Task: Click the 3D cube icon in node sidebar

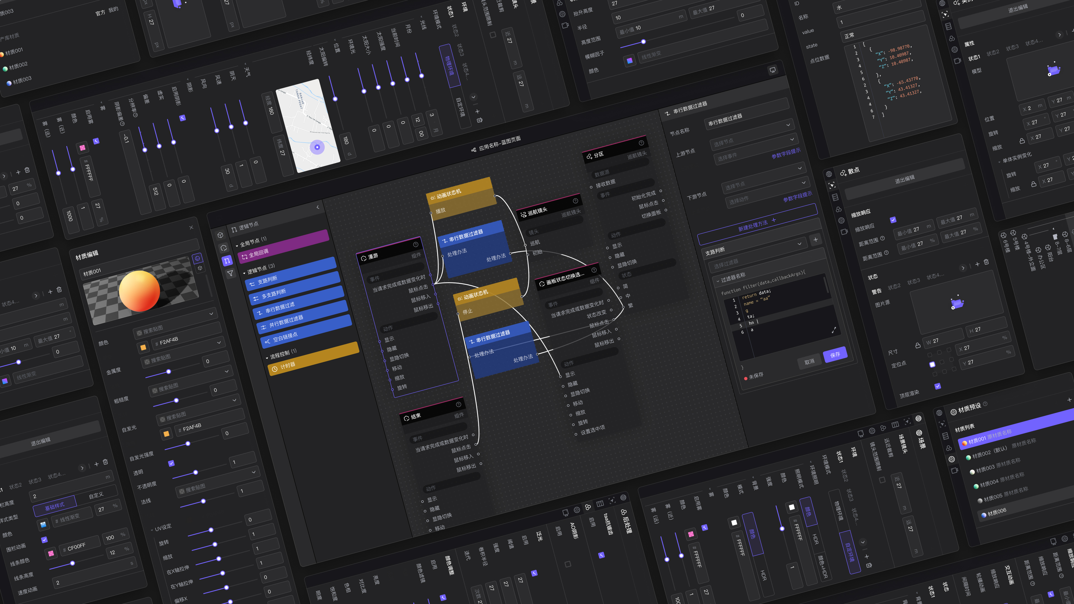Action: [x=220, y=235]
